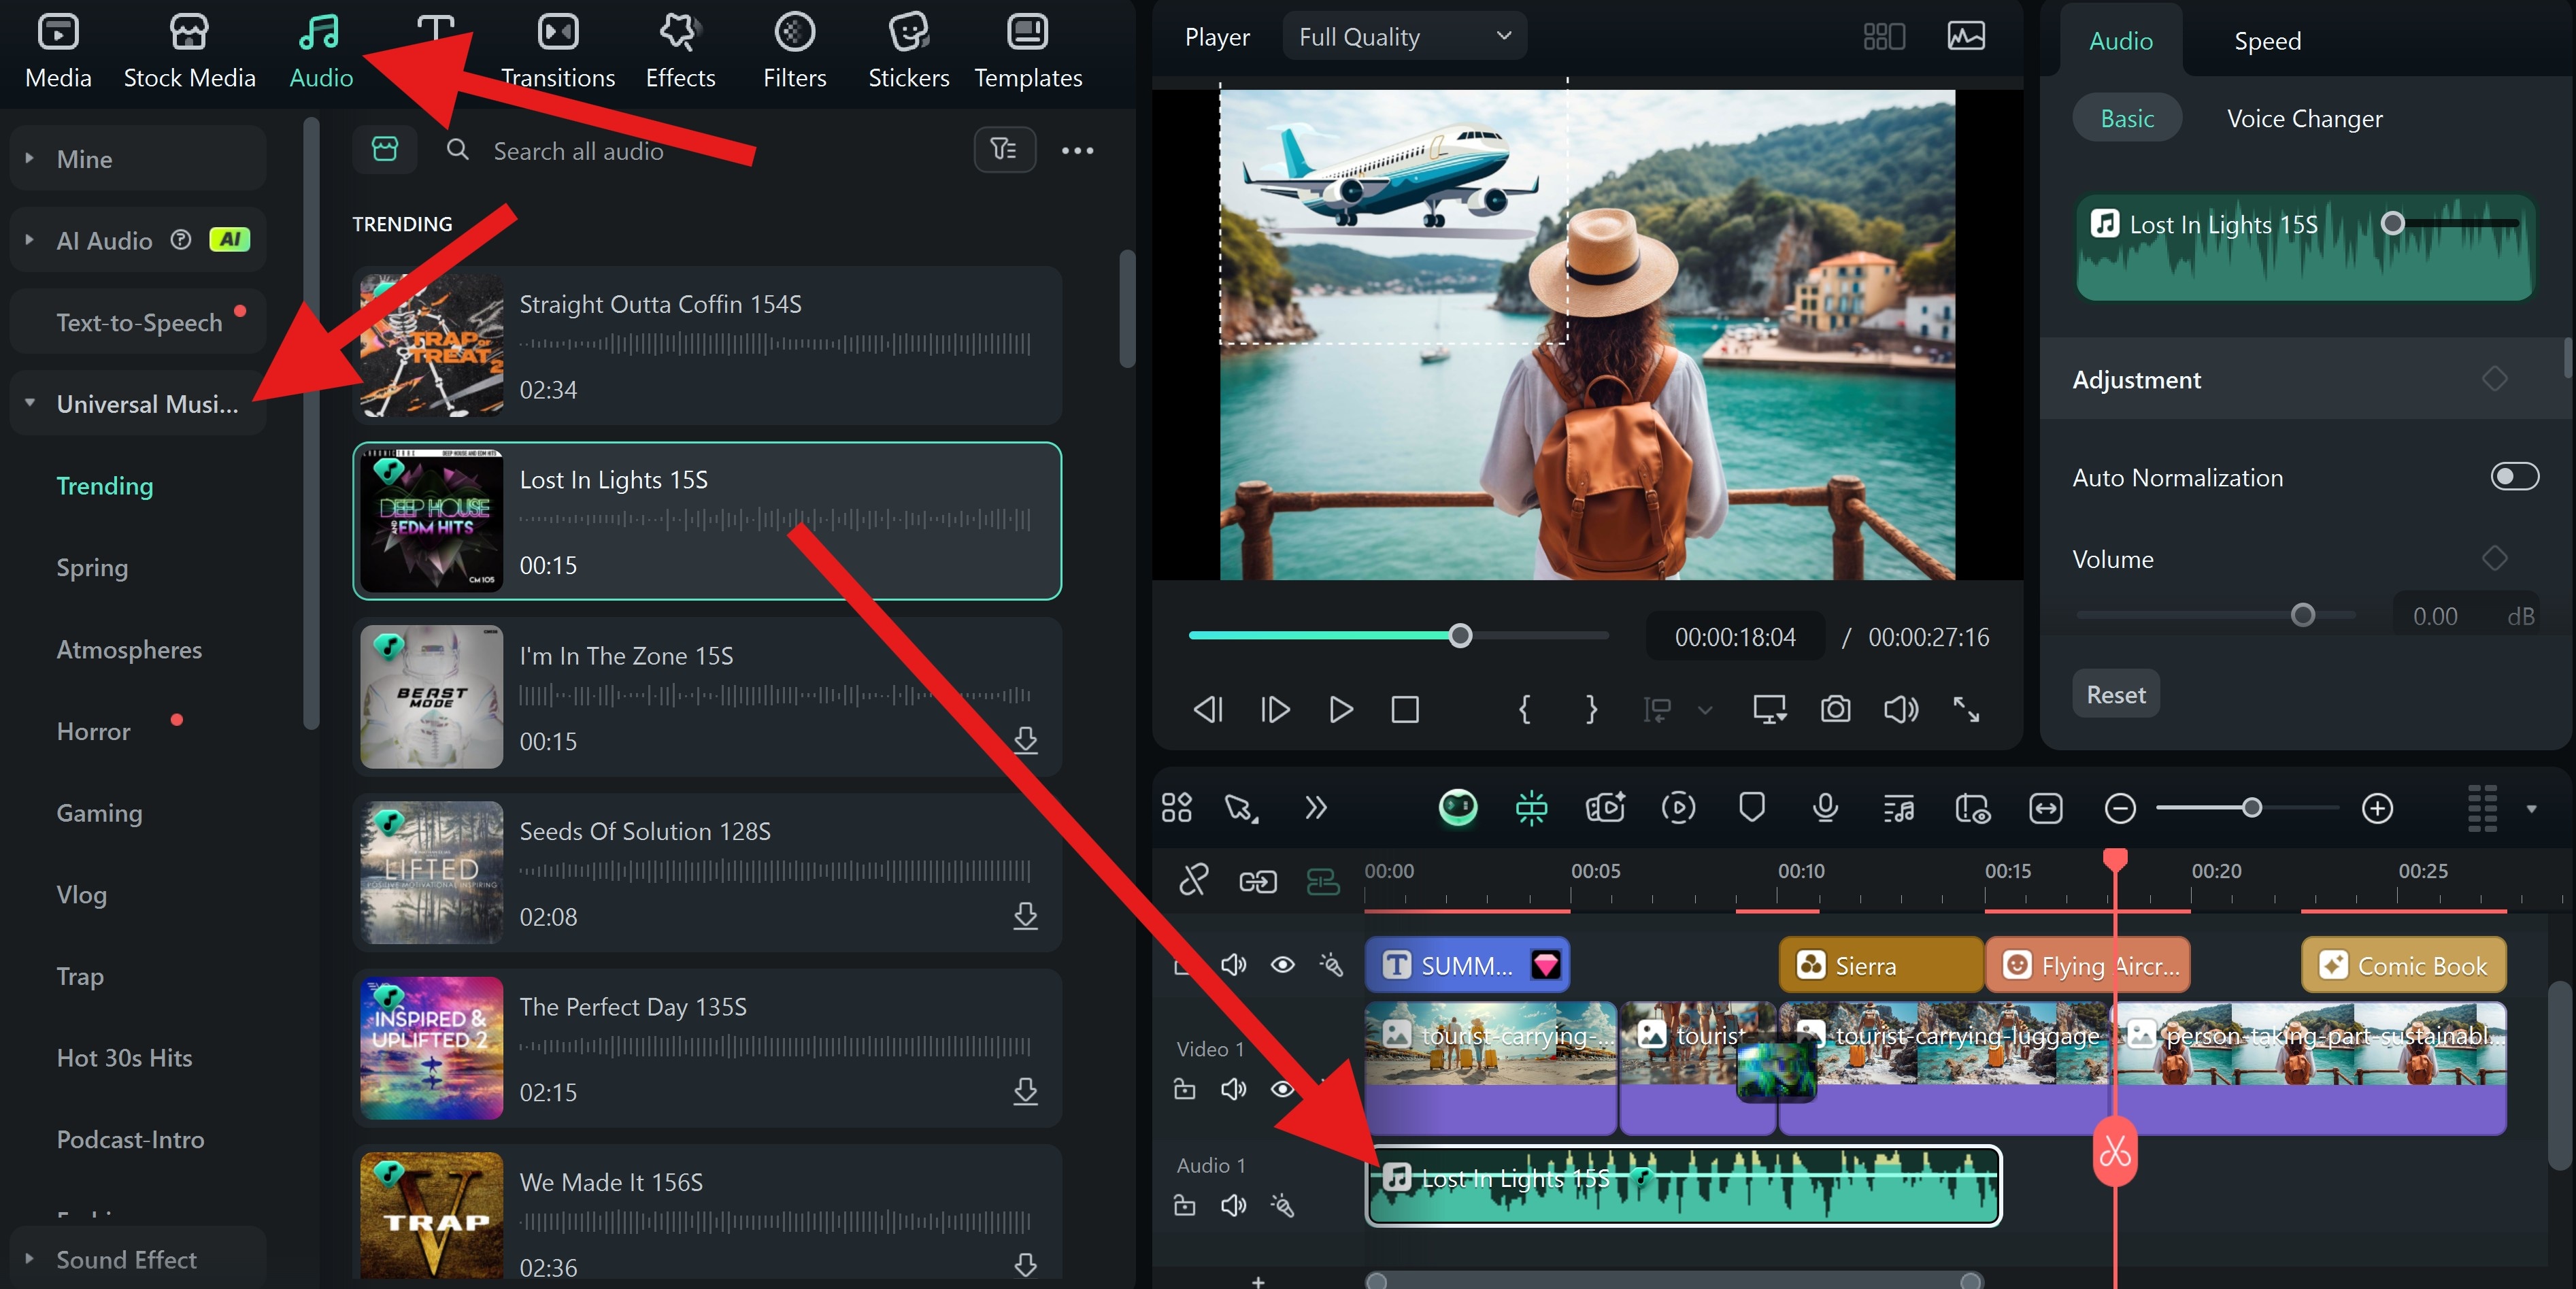Select the Straight Outta Coffin 154S thumbnail
Viewport: 2576px width, 1289px height.
(x=431, y=345)
